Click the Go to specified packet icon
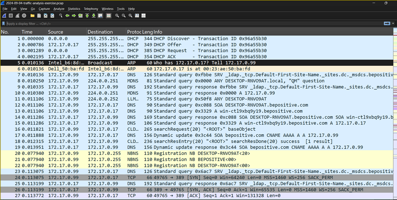Viewport: 397px width, 200px height. pyautogui.click(x=81, y=16)
